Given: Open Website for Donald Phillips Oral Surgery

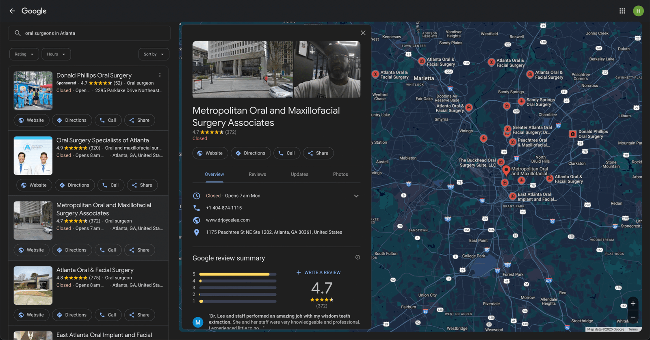Looking at the screenshot, I should click(x=31, y=120).
